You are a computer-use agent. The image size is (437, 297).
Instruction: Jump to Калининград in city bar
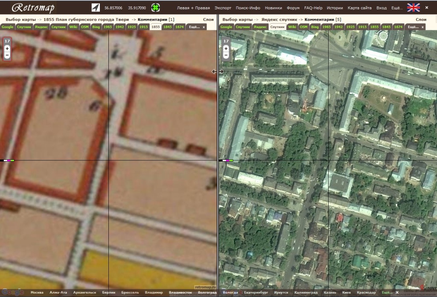306,292
